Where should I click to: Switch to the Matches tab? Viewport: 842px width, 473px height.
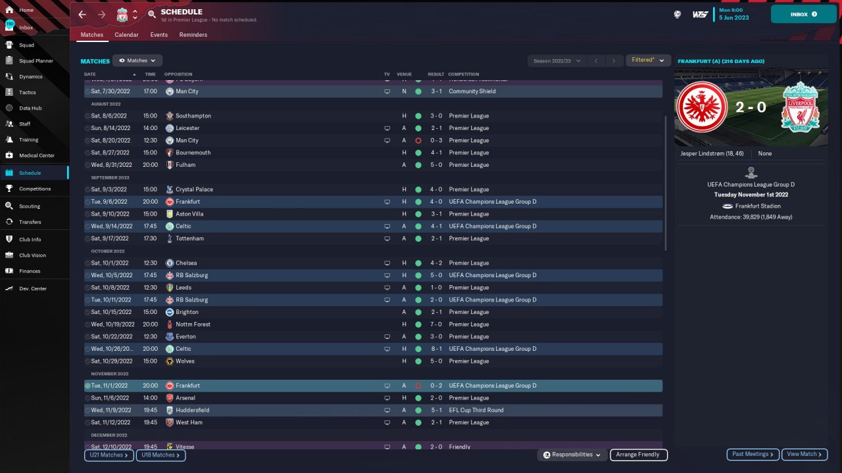(92, 35)
